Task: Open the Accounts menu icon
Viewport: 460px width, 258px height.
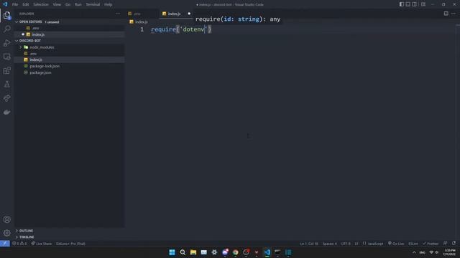Action: pyautogui.click(x=7, y=219)
